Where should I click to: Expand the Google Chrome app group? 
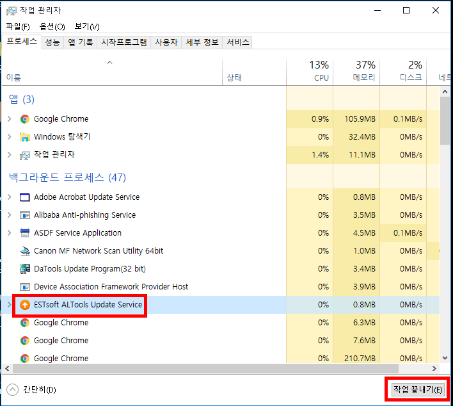point(10,119)
